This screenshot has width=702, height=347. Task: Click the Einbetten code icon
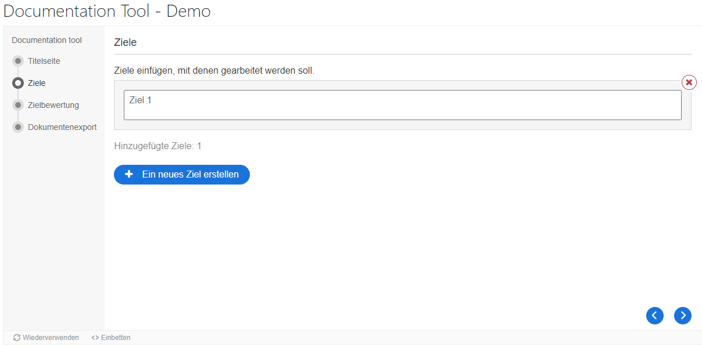tap(95, 337)
